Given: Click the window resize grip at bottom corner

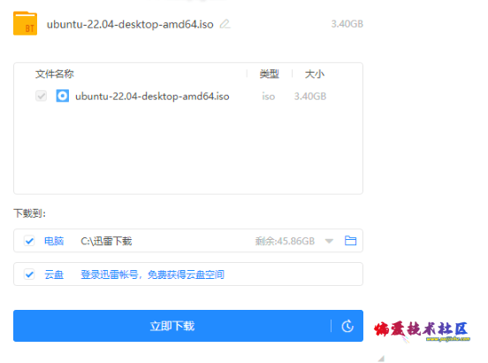Looking at the screenshot, I should 381,359.
